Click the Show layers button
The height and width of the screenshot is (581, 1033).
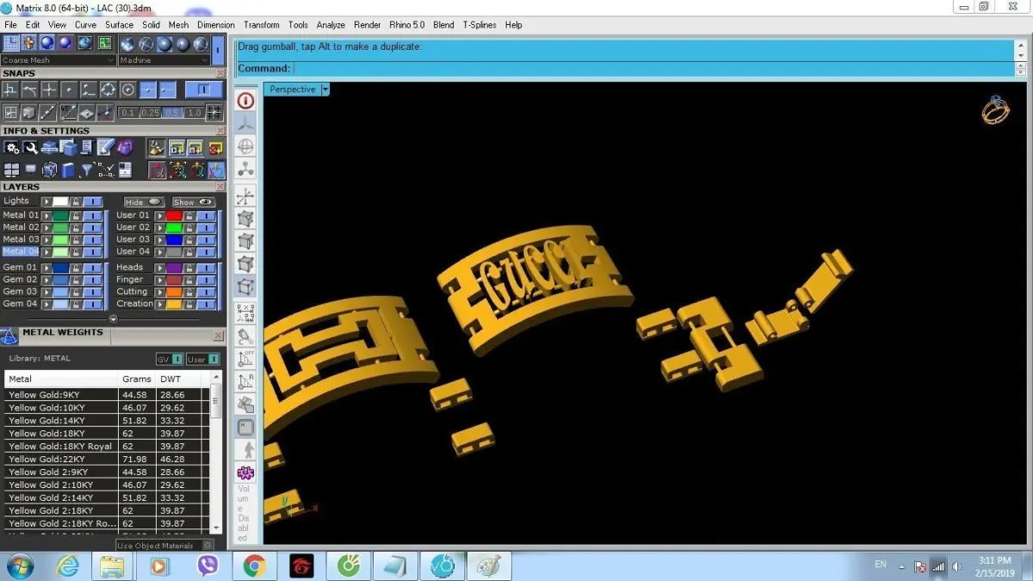[x=194, y=201]
